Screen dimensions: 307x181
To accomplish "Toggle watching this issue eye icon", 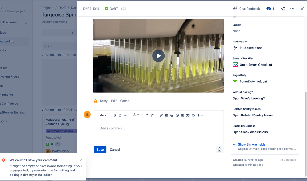I will (270, 9).
